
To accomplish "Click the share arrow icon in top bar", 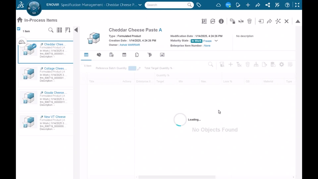I will [258, 5].
